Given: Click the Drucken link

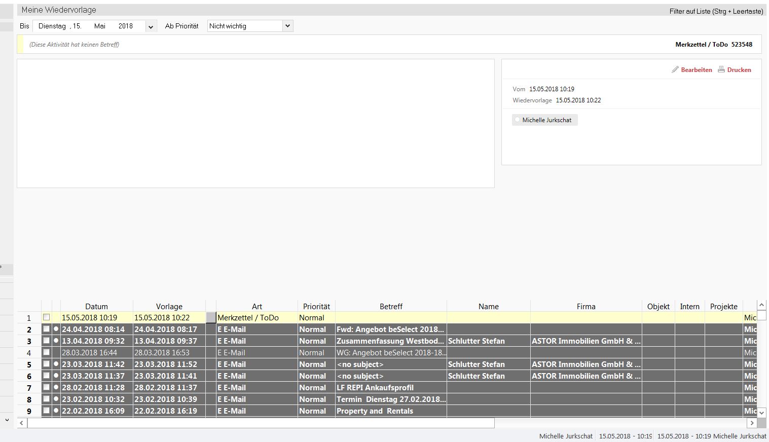Looking at the screenshot, I should (739, 70).
